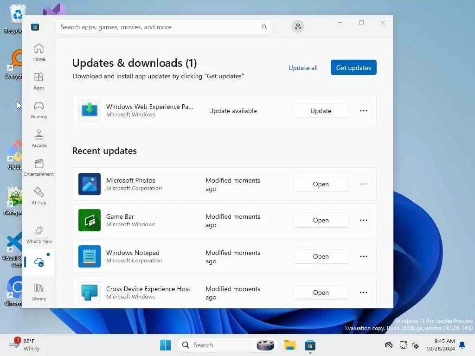Click the taskbar clock showing 9:45 AM

(441, 345)
